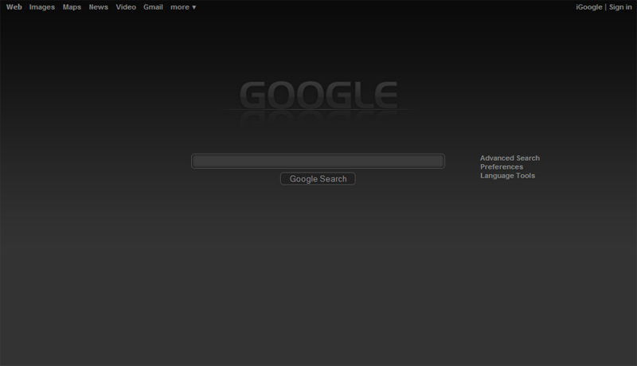
Task: Open Advanced Search
Action: (x=510, y=158)
